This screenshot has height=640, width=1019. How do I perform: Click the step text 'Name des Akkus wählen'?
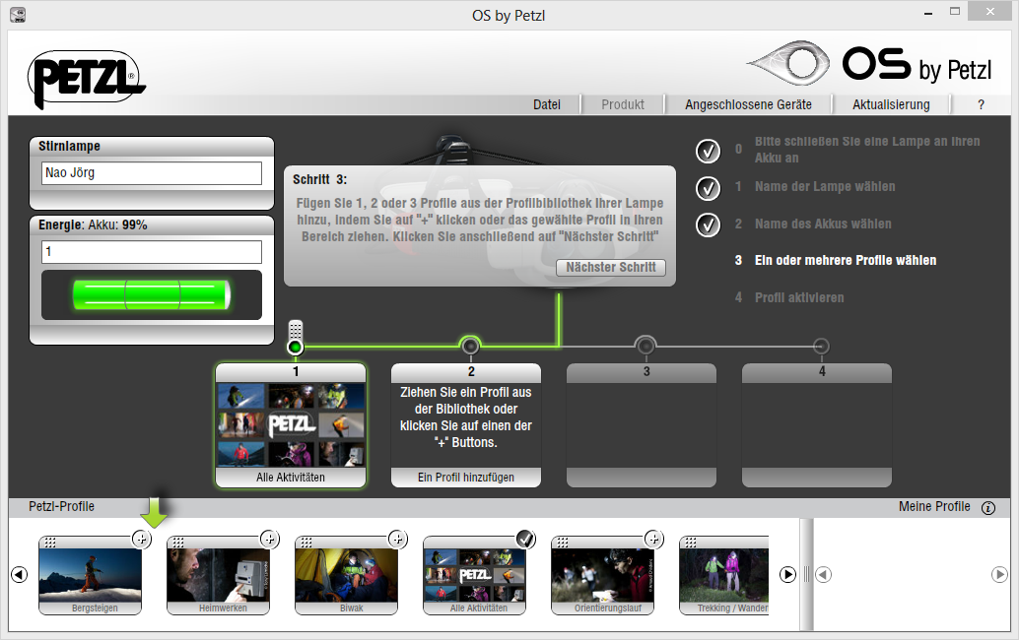[x=823, y=224]
